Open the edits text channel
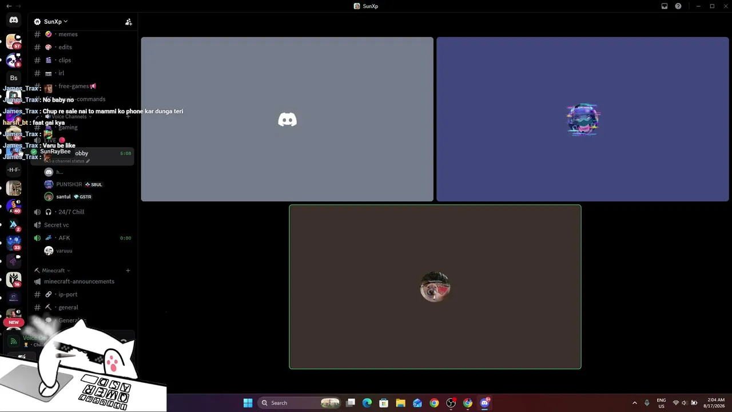Screen dimensions: 732x412 pos(82,47)
